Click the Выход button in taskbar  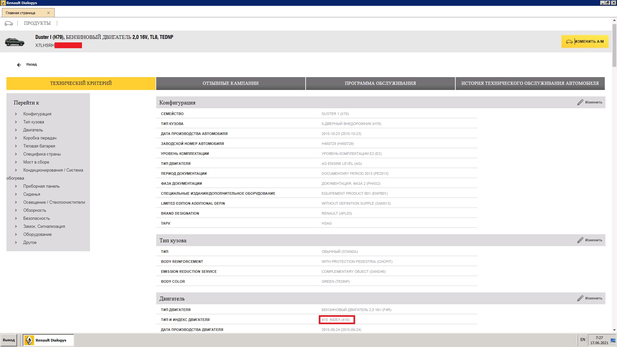(9, 340)
